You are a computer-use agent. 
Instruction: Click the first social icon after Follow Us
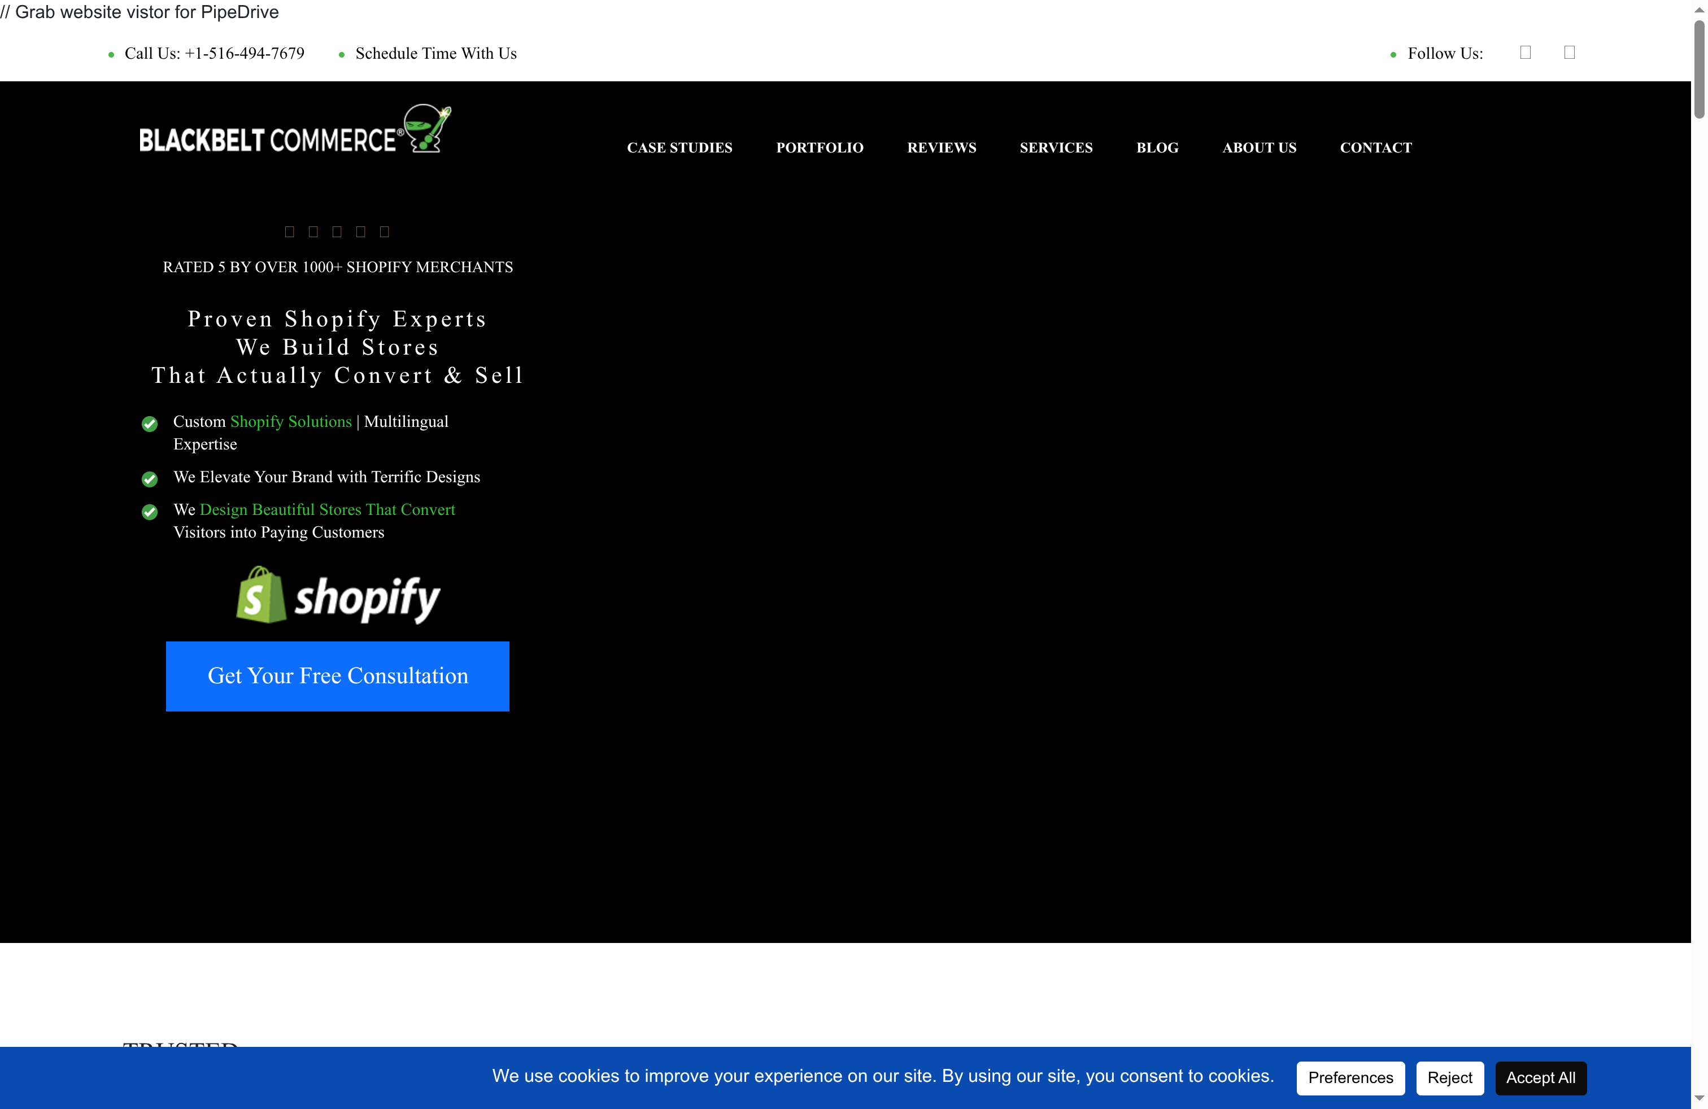(1526, 51)
